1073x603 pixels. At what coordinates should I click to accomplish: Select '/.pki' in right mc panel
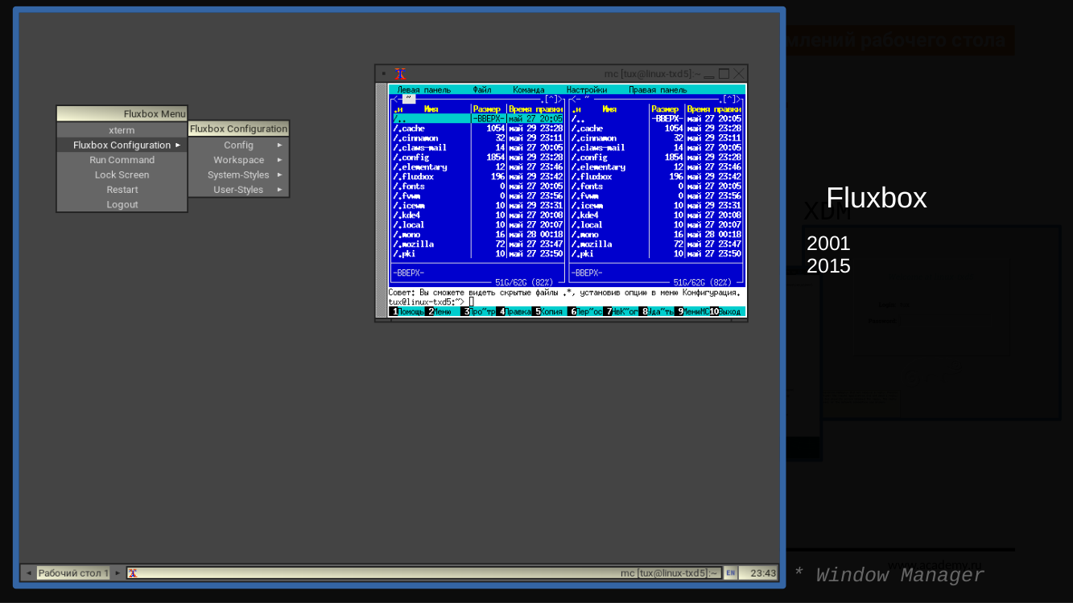coord(657,254)
